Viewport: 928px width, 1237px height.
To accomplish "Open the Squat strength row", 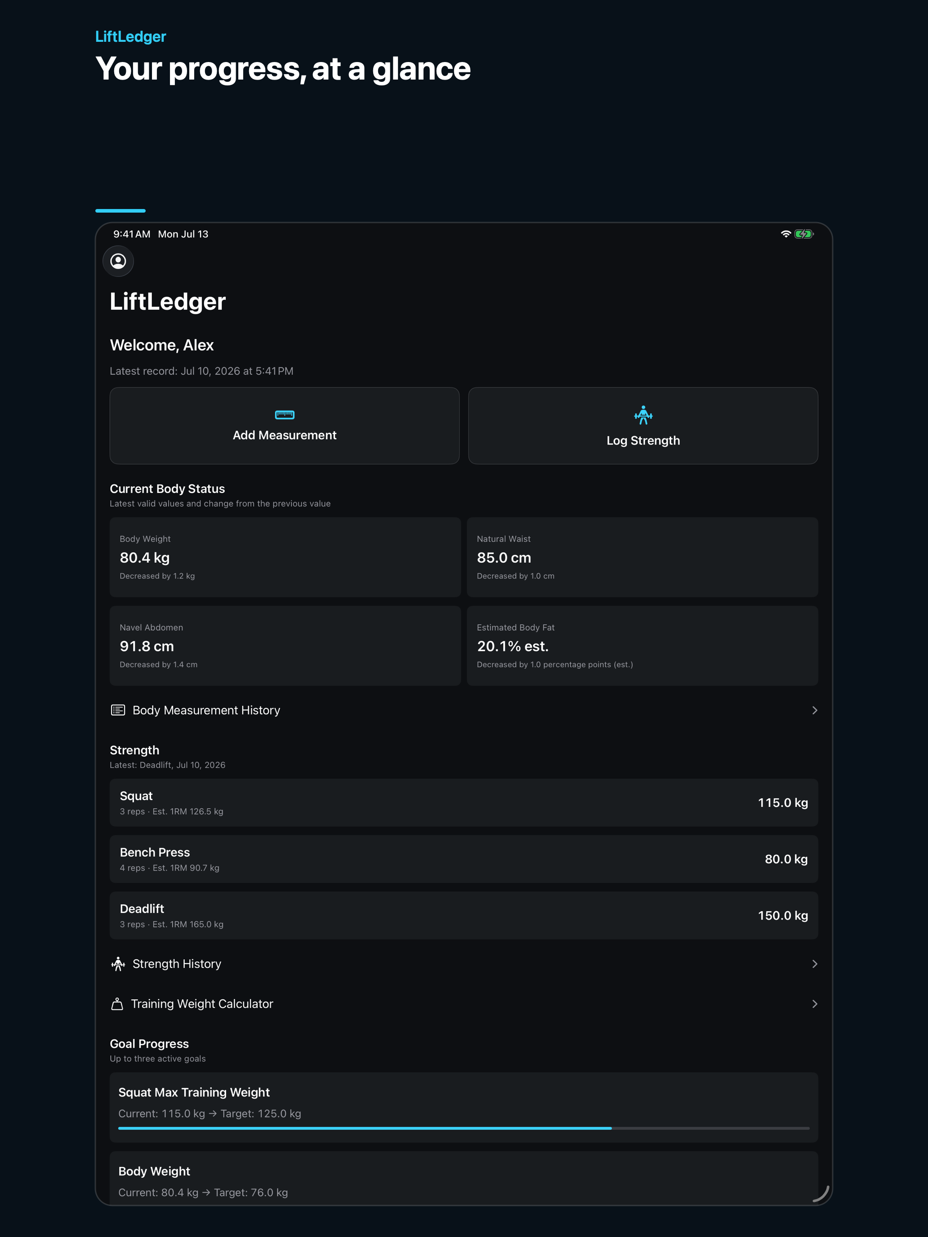I will [464, 802].
